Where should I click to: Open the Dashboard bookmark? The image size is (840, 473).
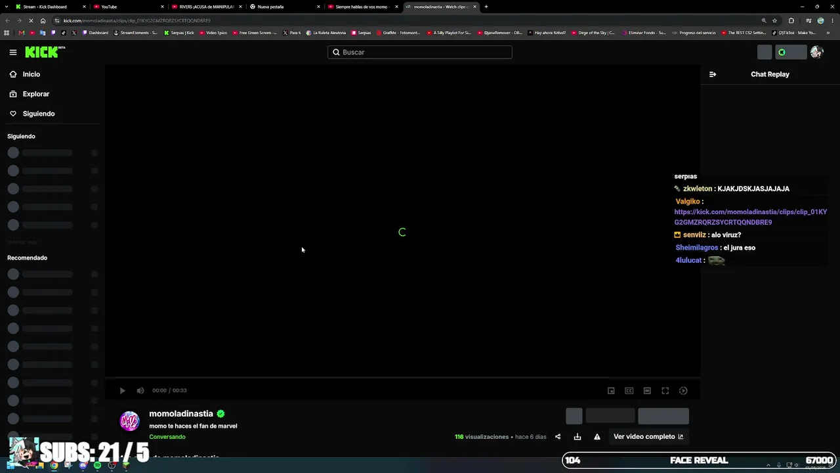pos(95,33)
